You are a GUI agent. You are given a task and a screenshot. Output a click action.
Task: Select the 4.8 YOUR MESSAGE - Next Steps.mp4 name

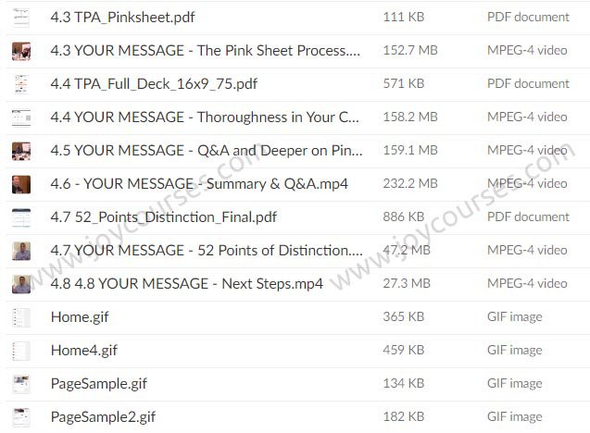point(187,284)
